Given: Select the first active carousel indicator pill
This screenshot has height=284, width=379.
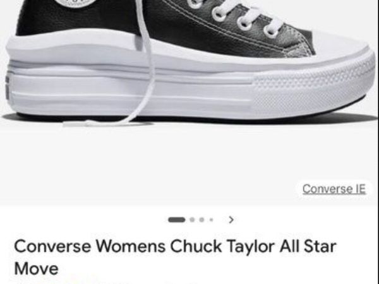Looking at the screenshot, I should click(x=177, y=220).
